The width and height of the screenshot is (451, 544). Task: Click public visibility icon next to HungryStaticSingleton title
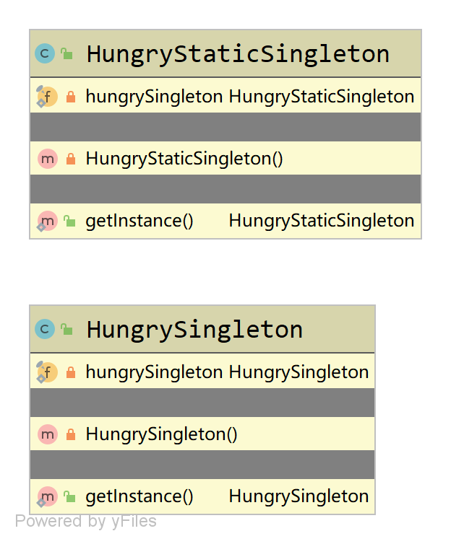click(x=66, y=53)
